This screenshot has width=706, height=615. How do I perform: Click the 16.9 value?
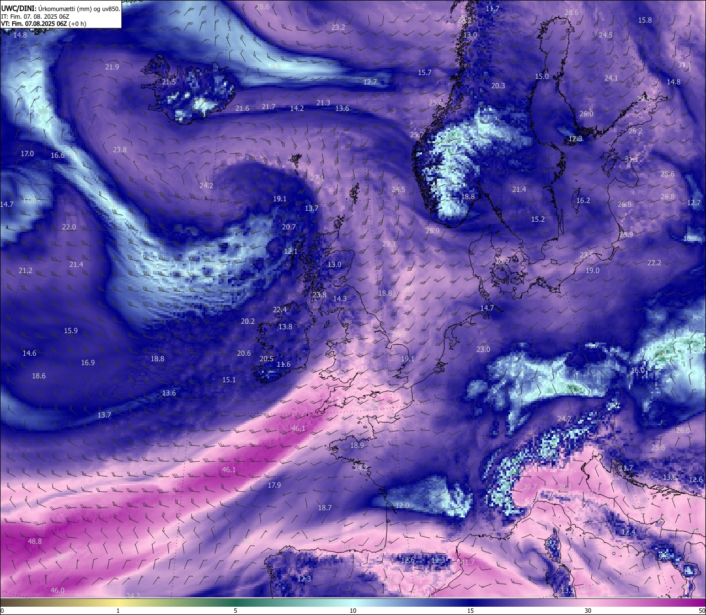[88, 363]
